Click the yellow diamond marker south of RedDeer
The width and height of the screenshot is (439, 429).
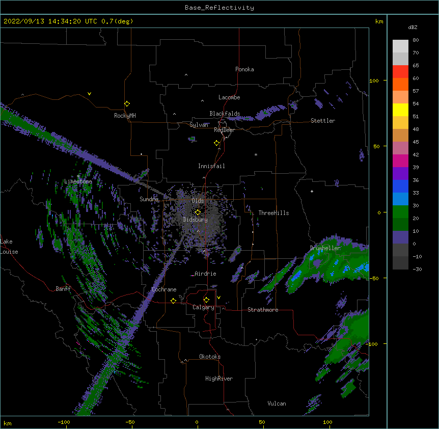click(216, 143)
